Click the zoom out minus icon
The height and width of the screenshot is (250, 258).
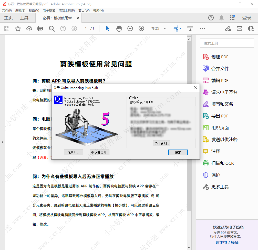pyautogui.click(x=130, y=29)
